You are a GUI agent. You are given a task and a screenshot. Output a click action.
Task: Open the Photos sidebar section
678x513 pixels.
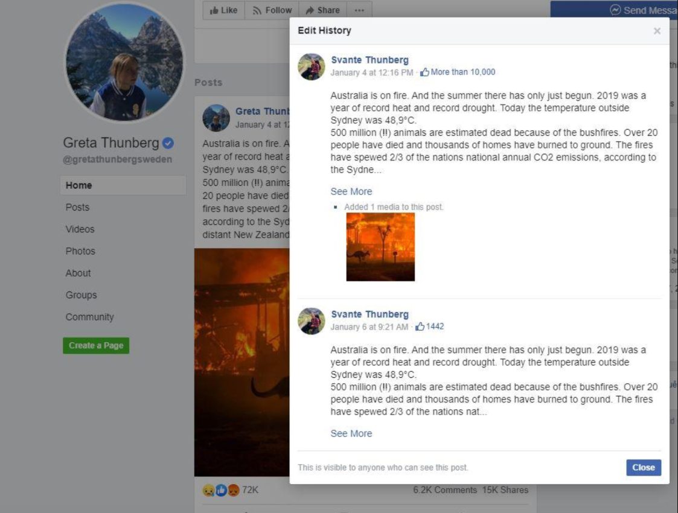point(80,251)
